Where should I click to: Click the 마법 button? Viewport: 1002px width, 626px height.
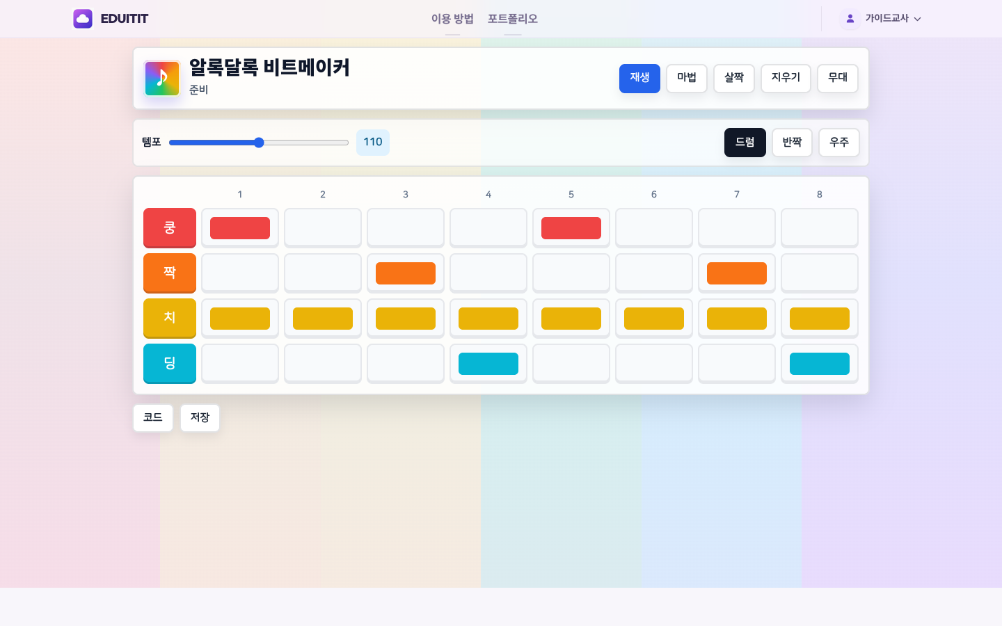coord(687,79)
